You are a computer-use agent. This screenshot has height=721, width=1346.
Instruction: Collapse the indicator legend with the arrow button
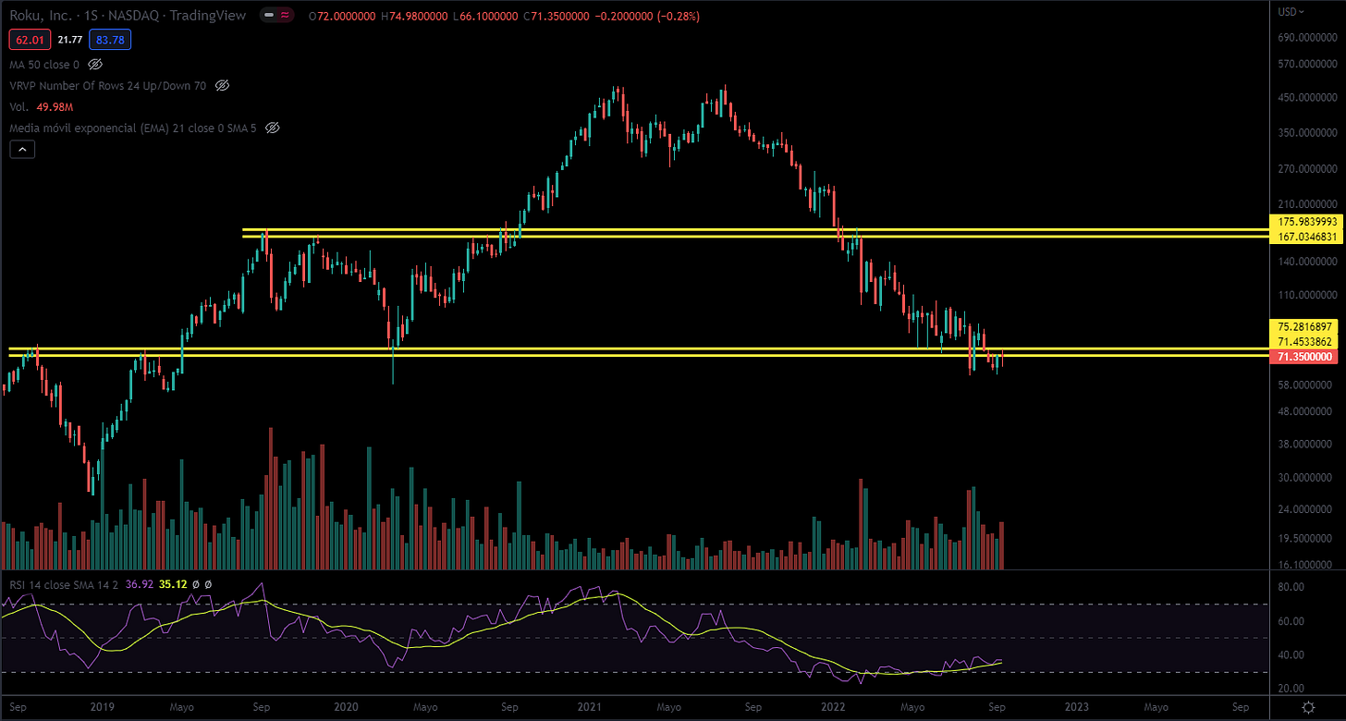click(22, 148)
